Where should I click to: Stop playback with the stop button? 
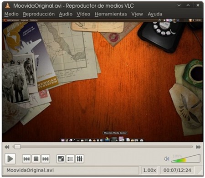[x=36, y=159]
